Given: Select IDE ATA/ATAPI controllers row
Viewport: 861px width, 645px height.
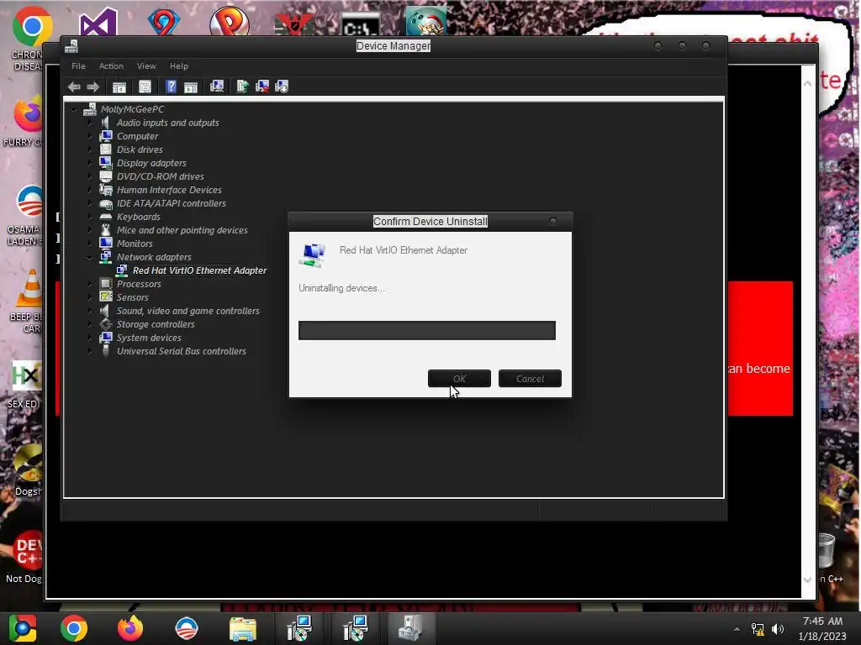Looking at the screenshot, I should [x=172, y=203].
